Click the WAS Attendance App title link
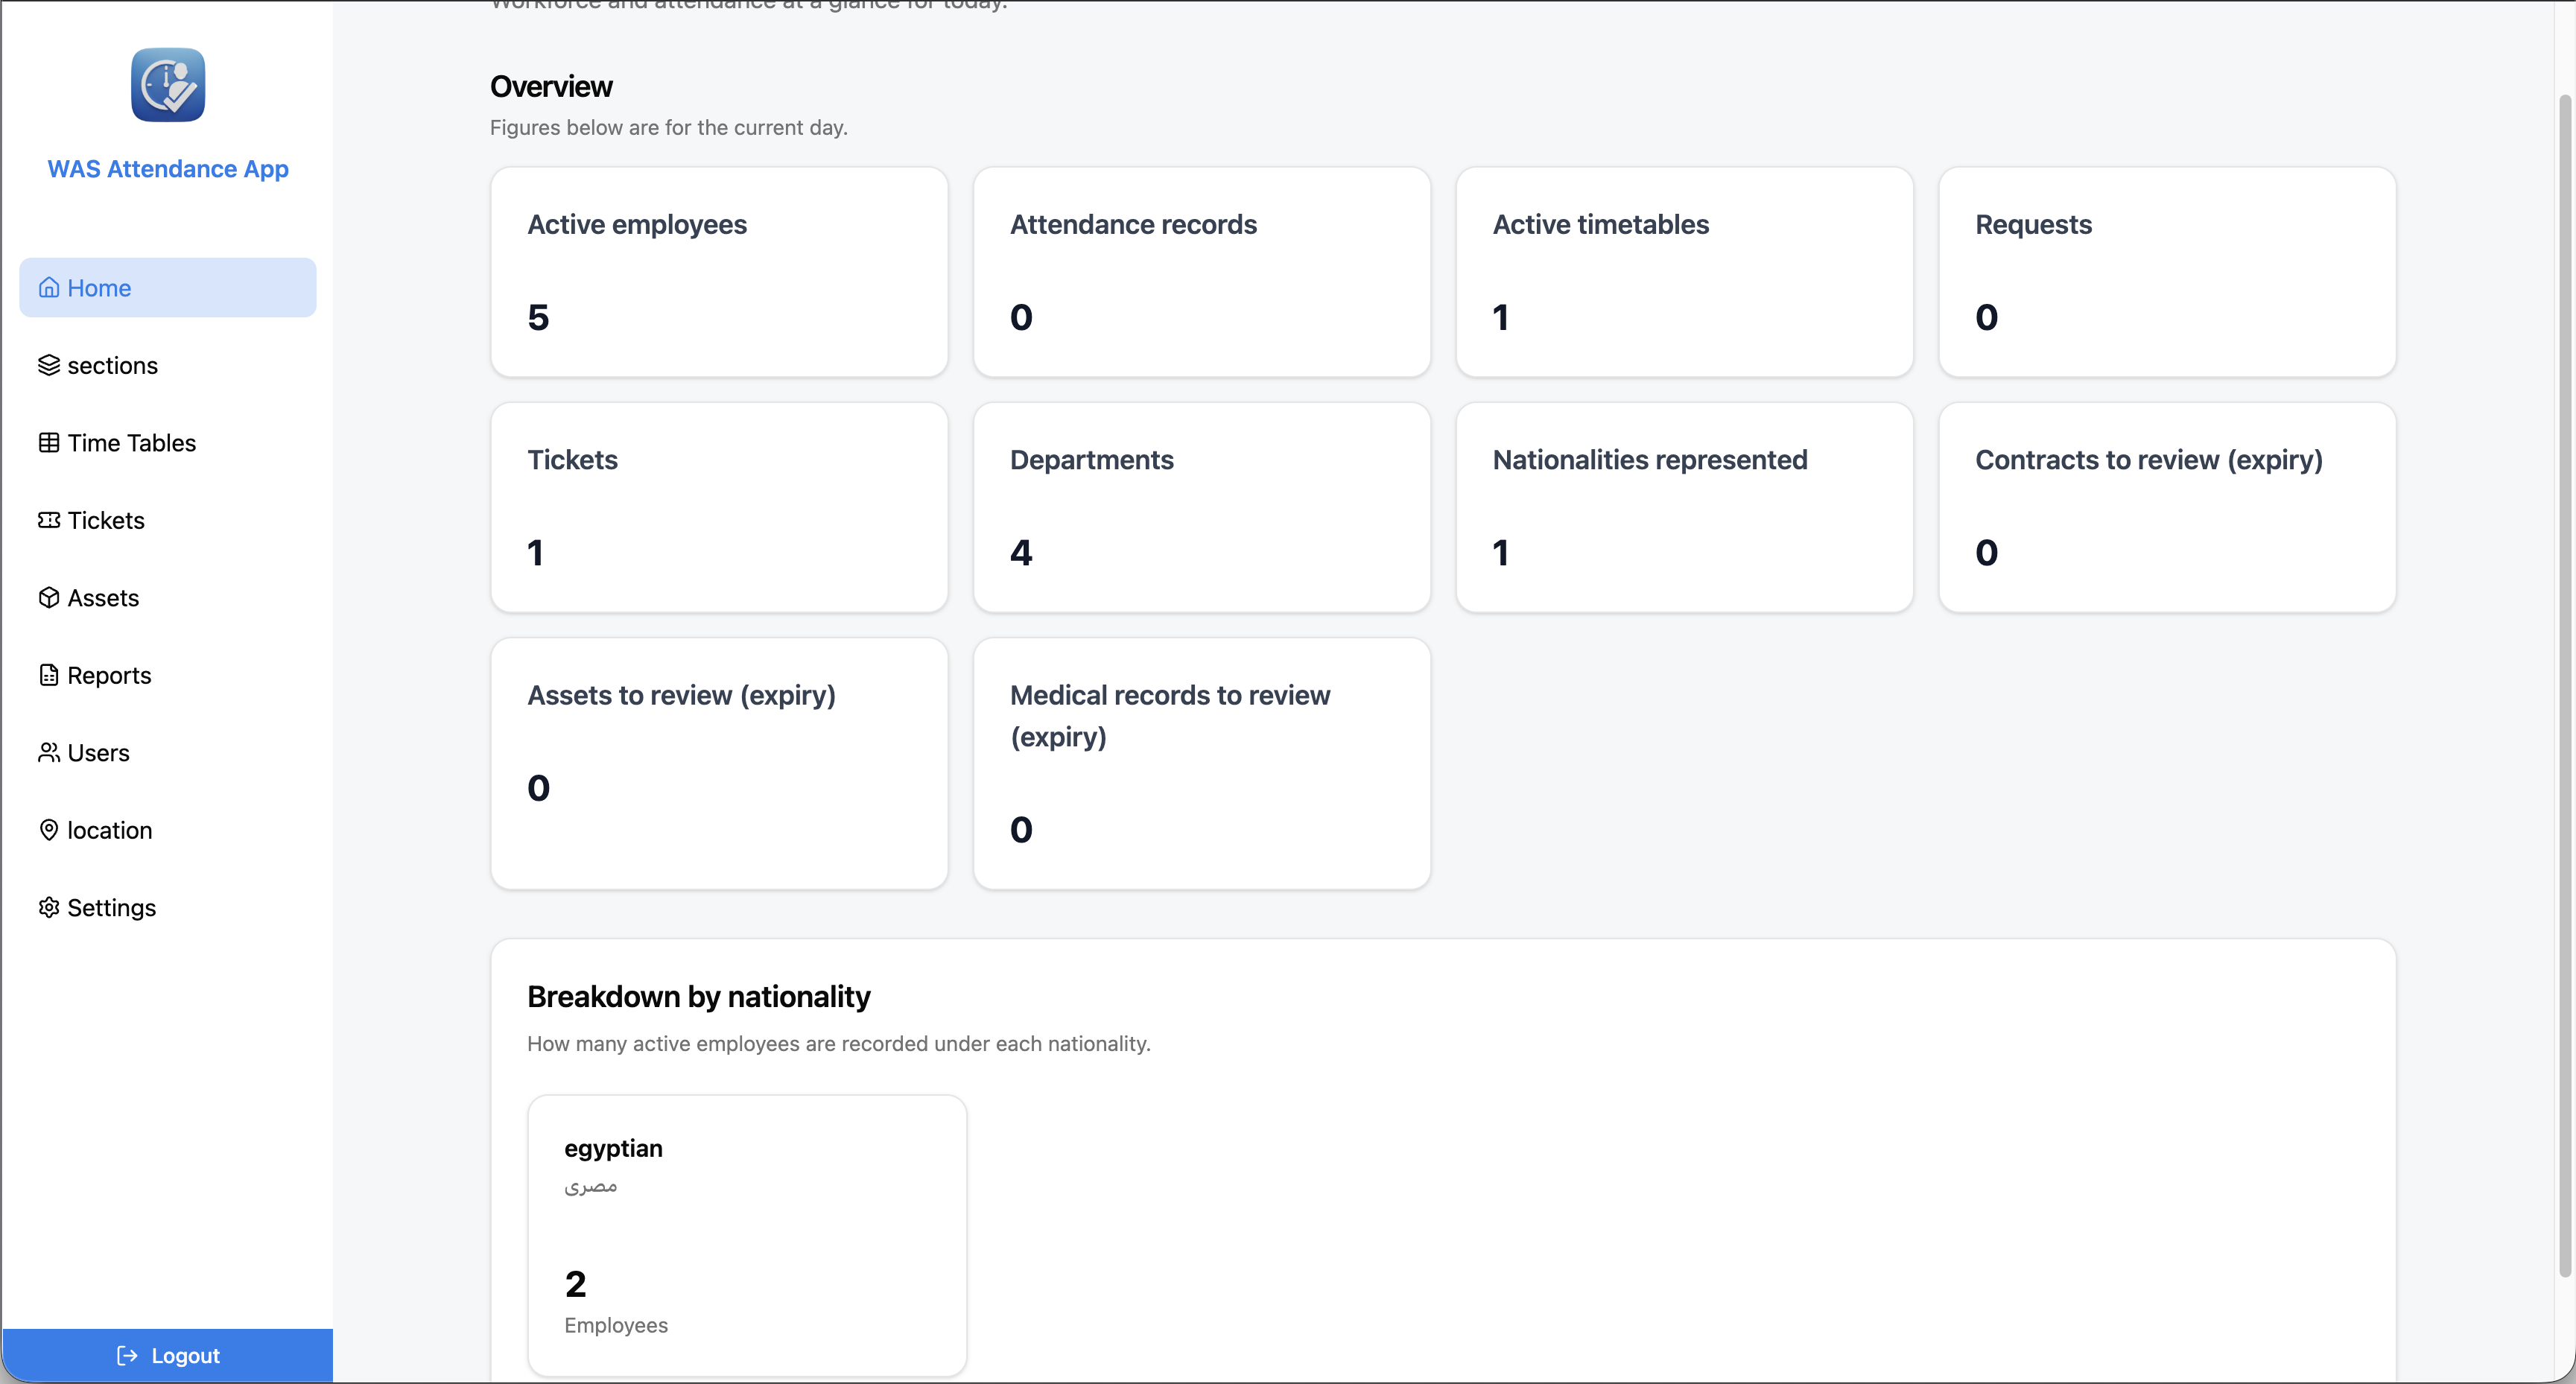This screenshot has height=1384, width=2576. 167,169
